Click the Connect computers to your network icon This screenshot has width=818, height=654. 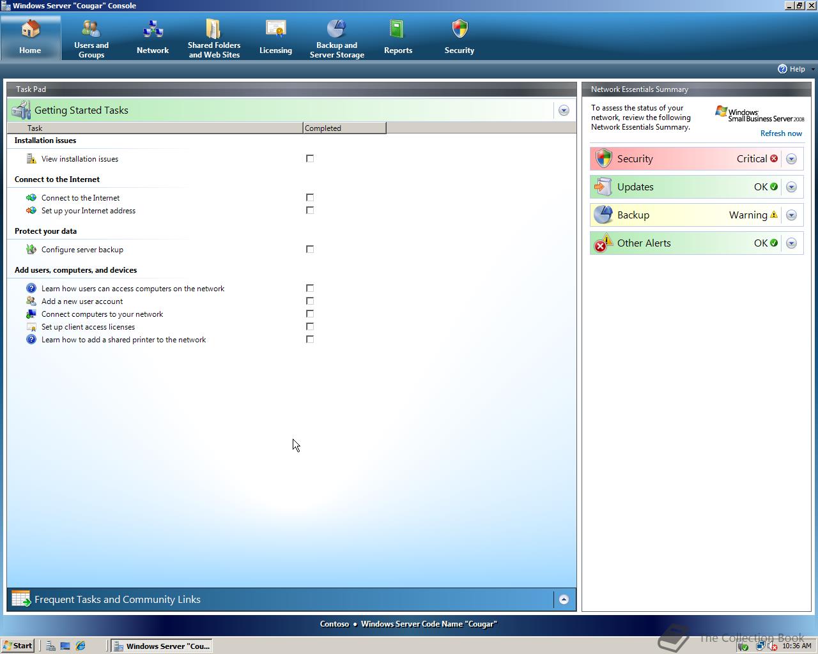(31, 314)
